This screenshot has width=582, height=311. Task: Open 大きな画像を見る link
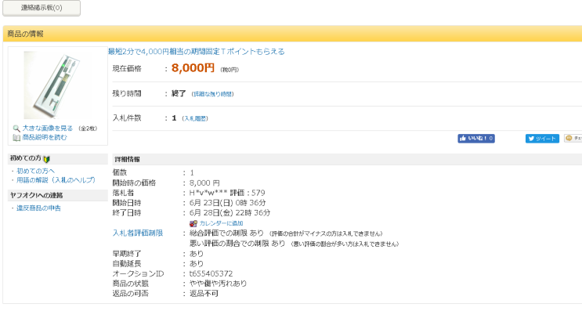(x=48, y=128)
